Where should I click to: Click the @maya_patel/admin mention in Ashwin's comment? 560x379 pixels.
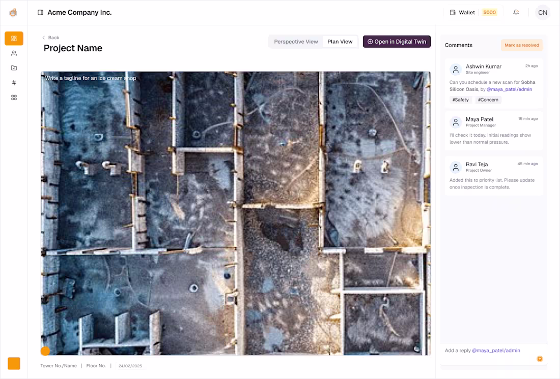click(509, 89)
